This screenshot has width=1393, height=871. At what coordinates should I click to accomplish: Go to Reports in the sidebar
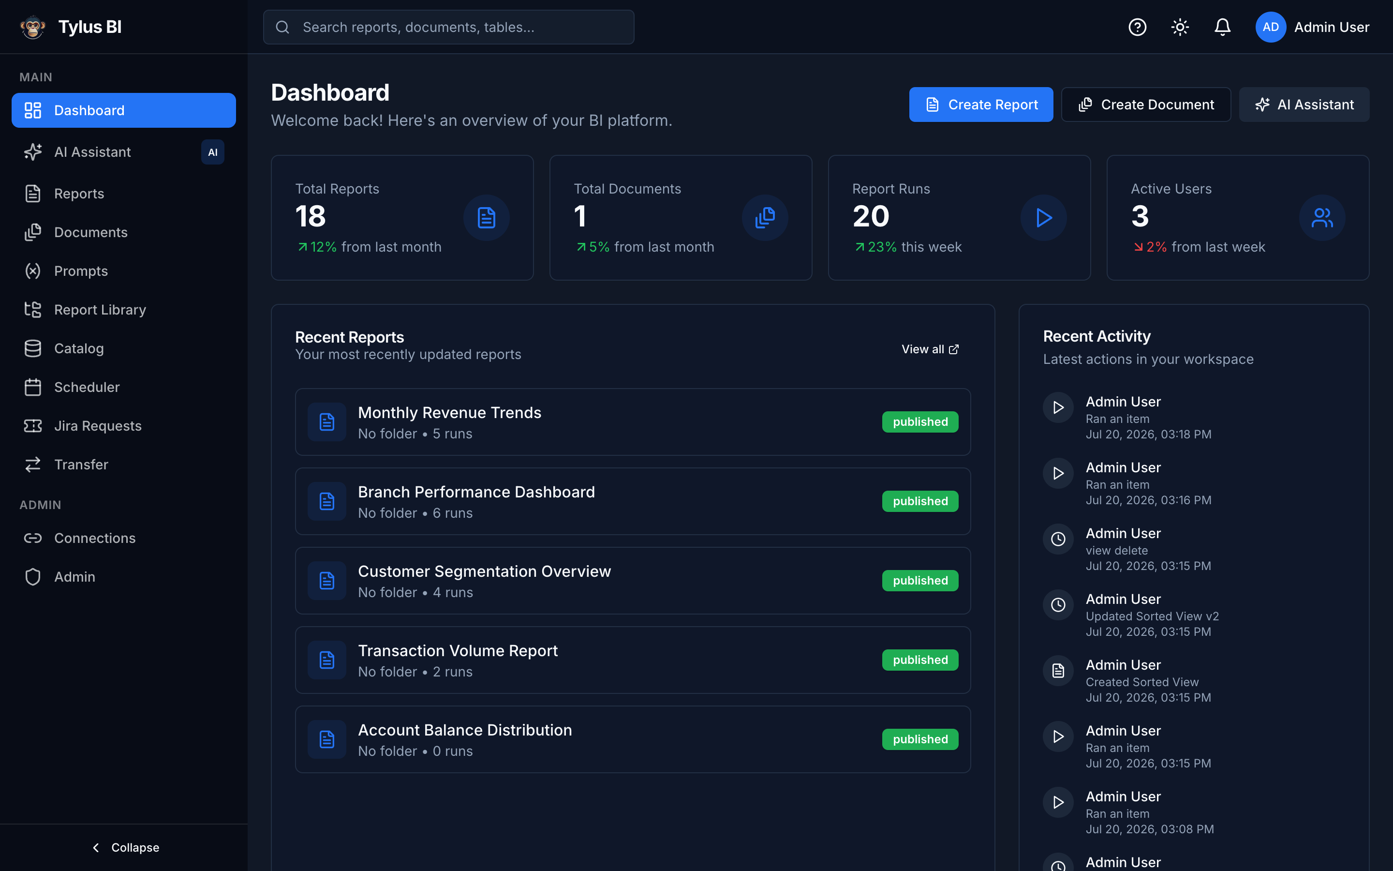124,194
